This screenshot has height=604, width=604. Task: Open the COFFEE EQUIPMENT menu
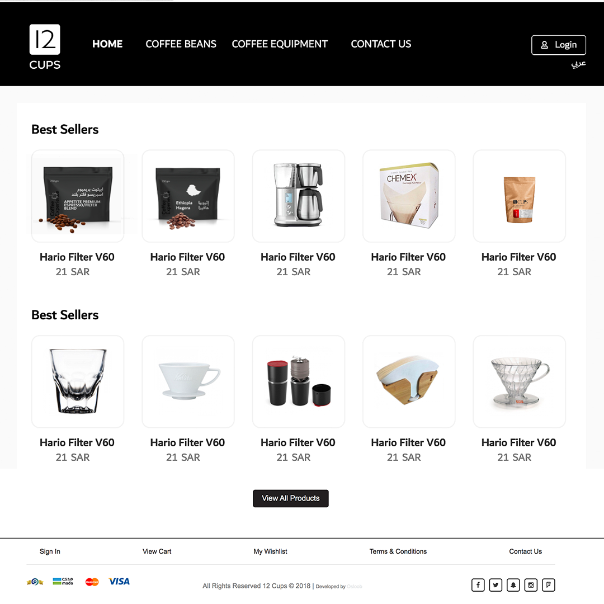click(x=280, y=44)
